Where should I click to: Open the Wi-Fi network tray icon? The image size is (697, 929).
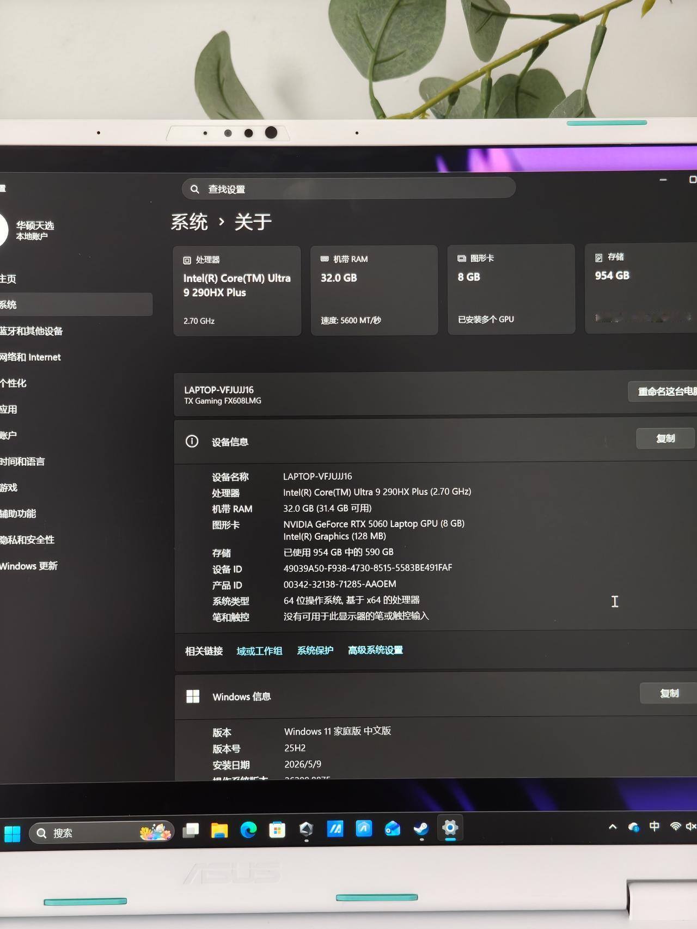[x=675, y=826]
